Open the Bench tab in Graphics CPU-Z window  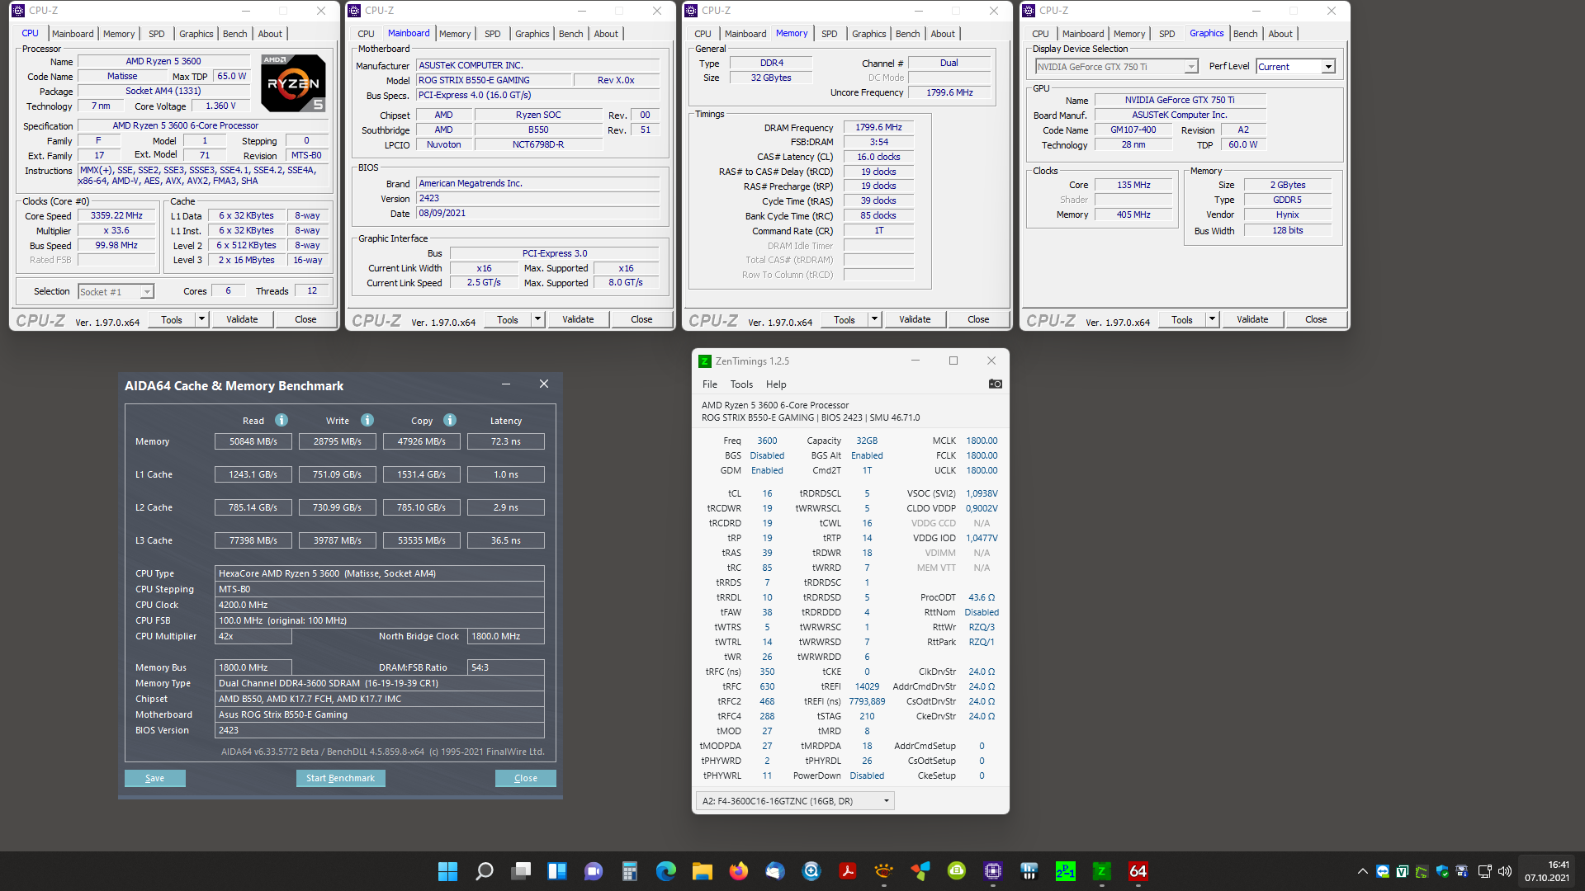[x=1245, y=34]
